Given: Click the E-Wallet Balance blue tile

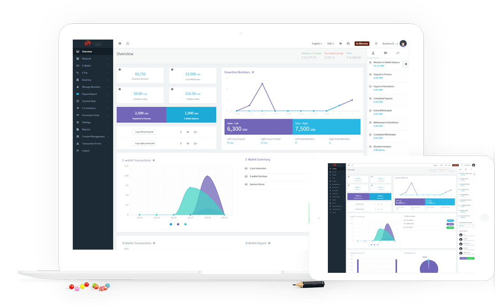Looking at the screenshot, I should (191, 115).
